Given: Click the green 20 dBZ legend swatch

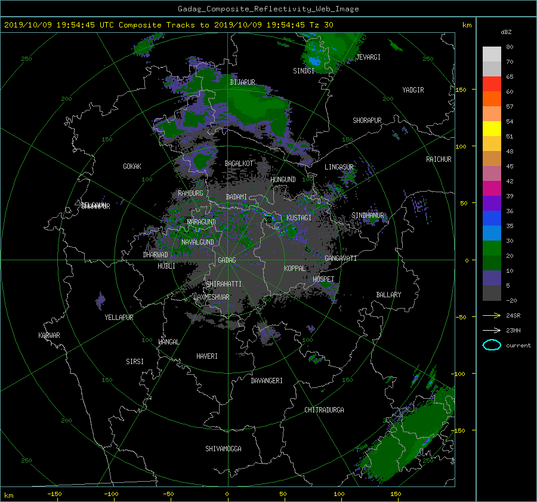Looking at the screenshot, I should [492, 248].
